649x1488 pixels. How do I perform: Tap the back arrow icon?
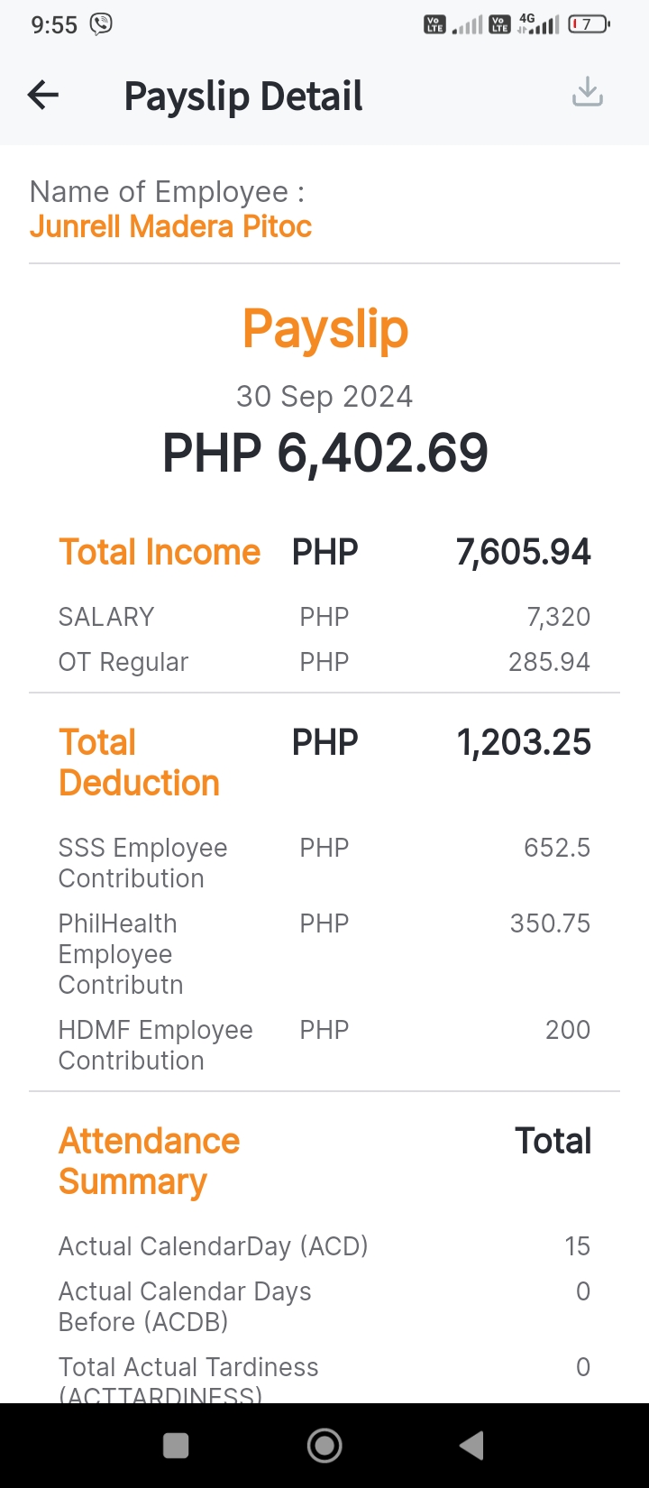(43, 95)
